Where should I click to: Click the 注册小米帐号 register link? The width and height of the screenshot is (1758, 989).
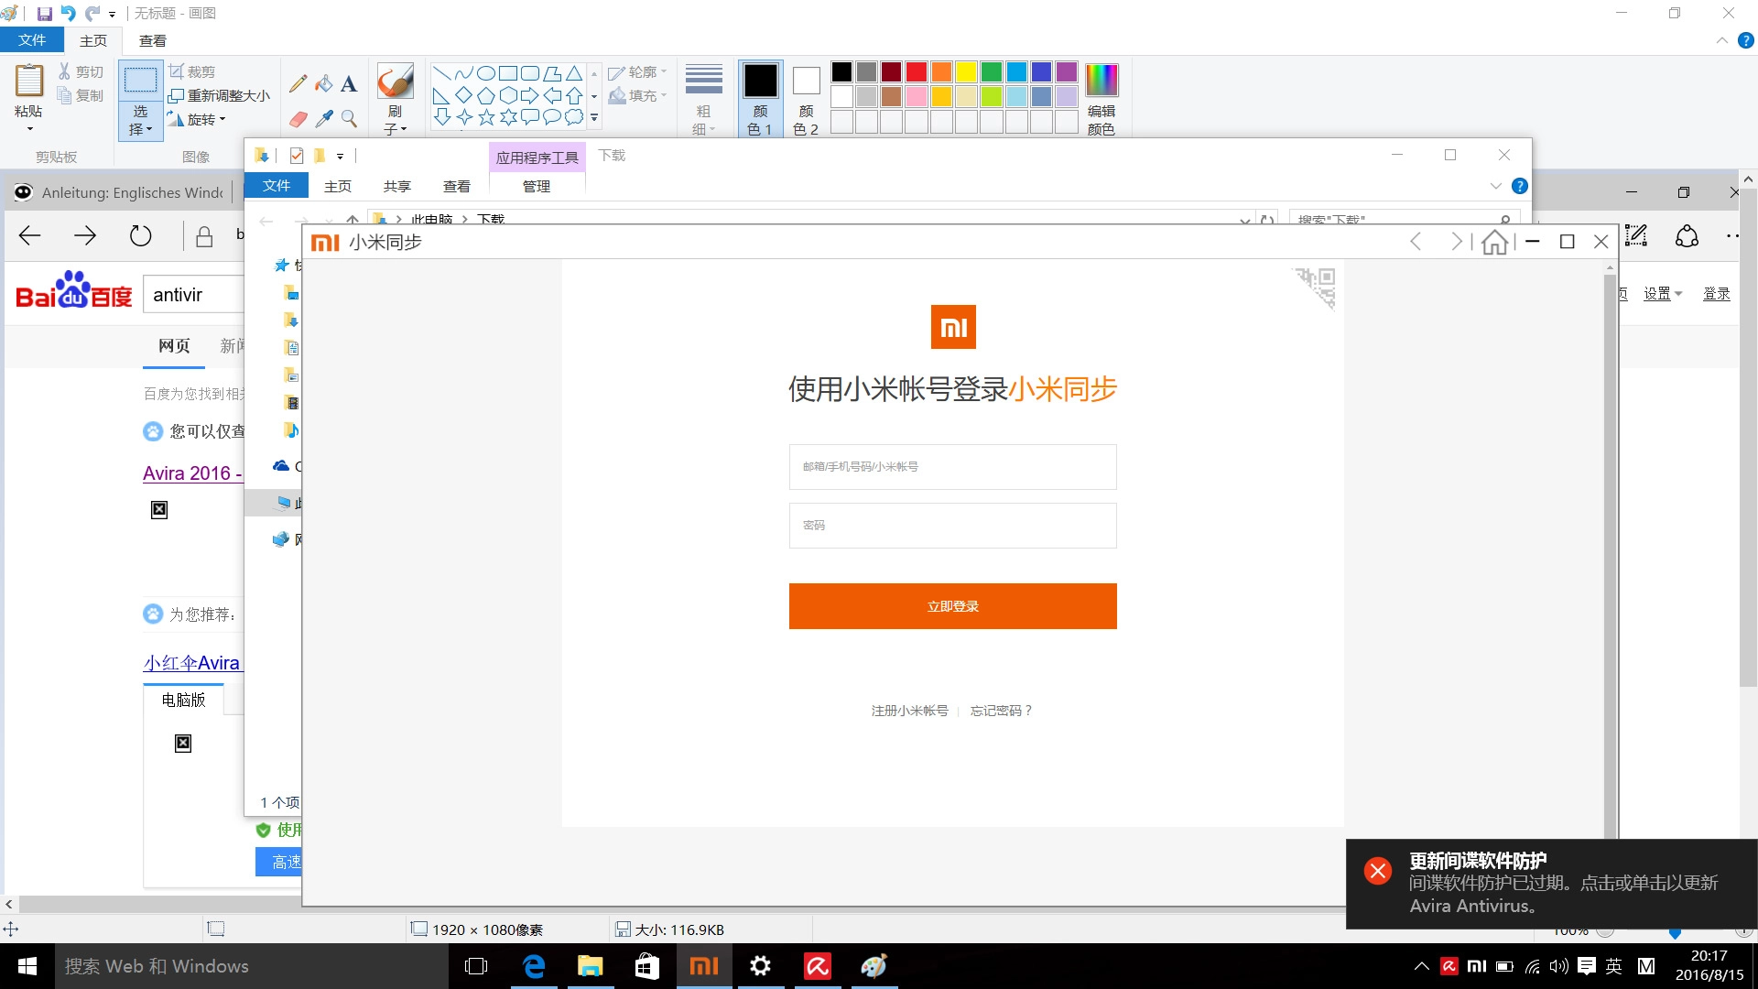pyautogui.click(x=909, y=711)
